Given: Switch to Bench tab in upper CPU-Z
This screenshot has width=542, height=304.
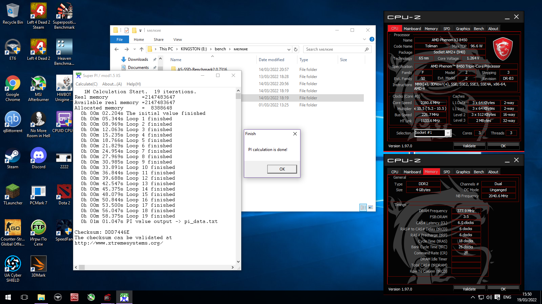Looking at the screenshot, I should coord(479,29).
